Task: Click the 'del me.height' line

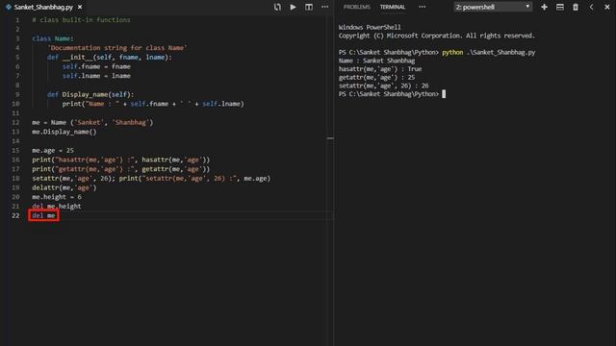Action: [56, 206]
